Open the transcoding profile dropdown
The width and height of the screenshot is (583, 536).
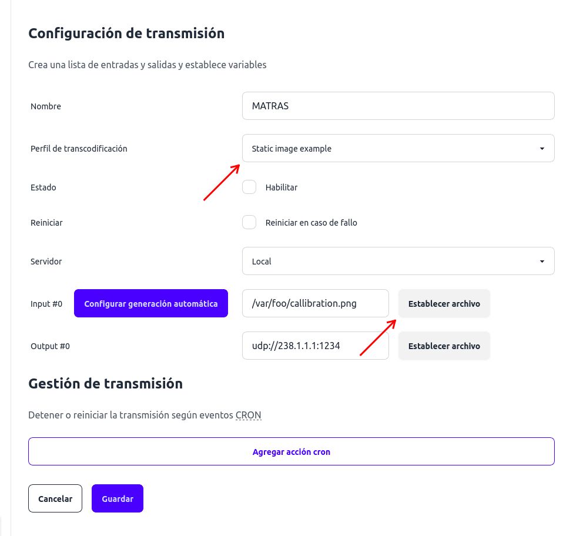pos(398,148)
